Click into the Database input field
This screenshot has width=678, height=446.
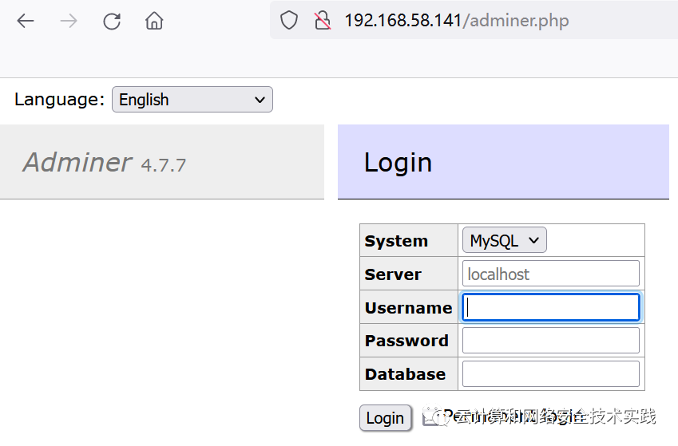click(x=550, y=374)
